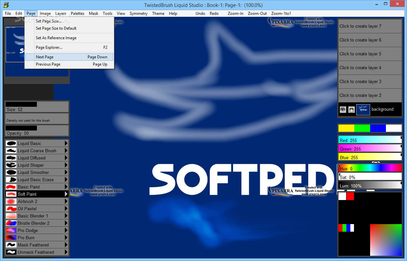The image size is (407, 261).
Task: Select the Basic Blender 1 icon
Action: 11,216
